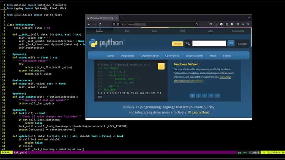This screenshot has width=285, height=160.
Task: Reload the Python page
Action: pyautogui.click(x=100, y=24)
